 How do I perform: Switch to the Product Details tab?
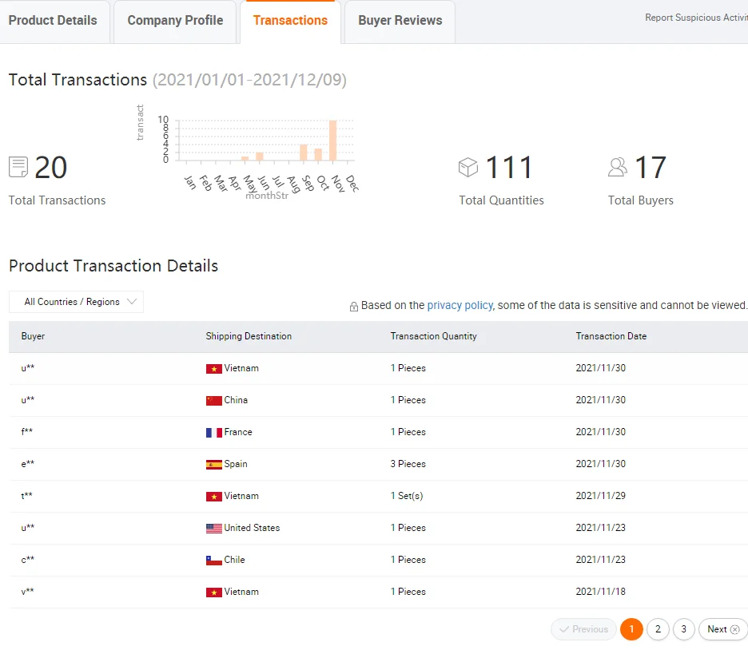point(53,21)
